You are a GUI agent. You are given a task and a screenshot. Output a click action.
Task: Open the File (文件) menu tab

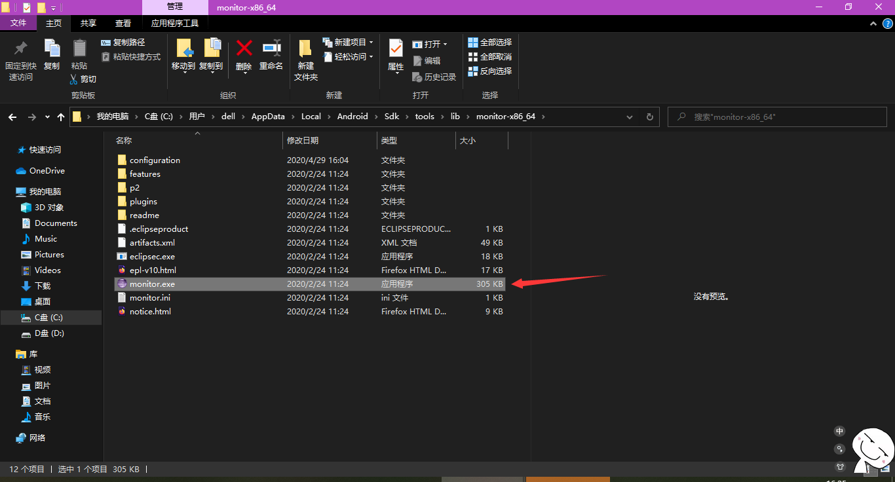click(x=18, y=23)
